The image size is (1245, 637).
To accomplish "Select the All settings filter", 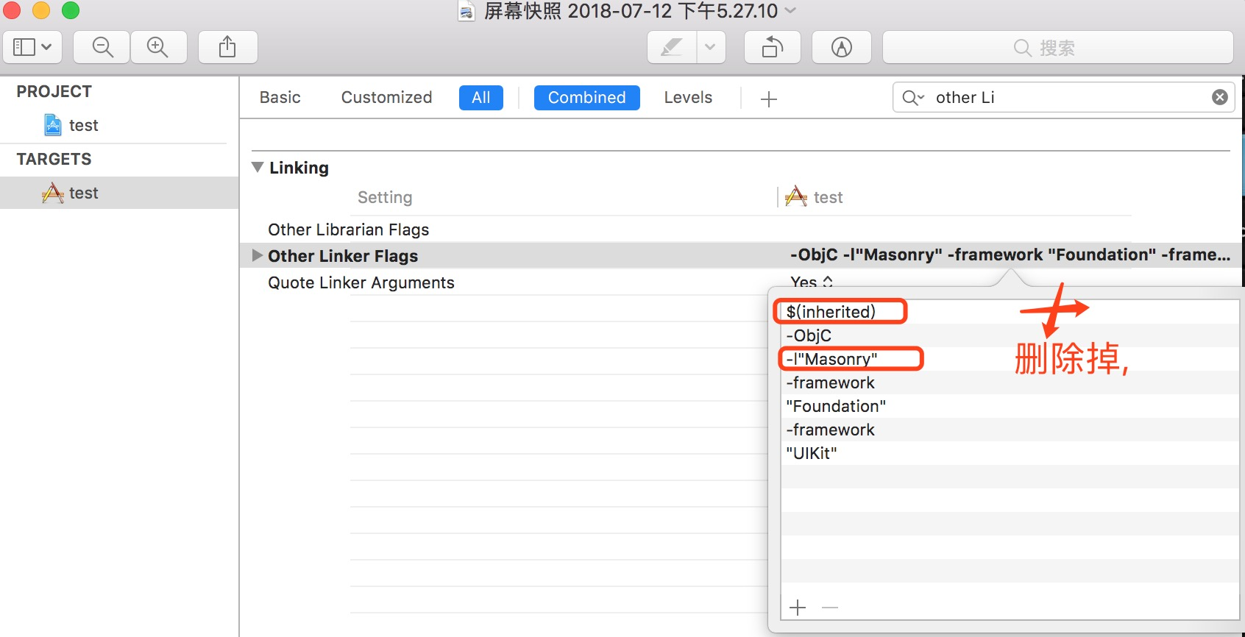I will point(481,98).
